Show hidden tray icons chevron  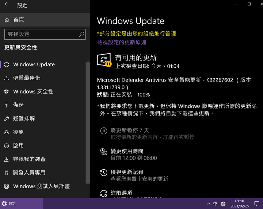tap(209, 204)
